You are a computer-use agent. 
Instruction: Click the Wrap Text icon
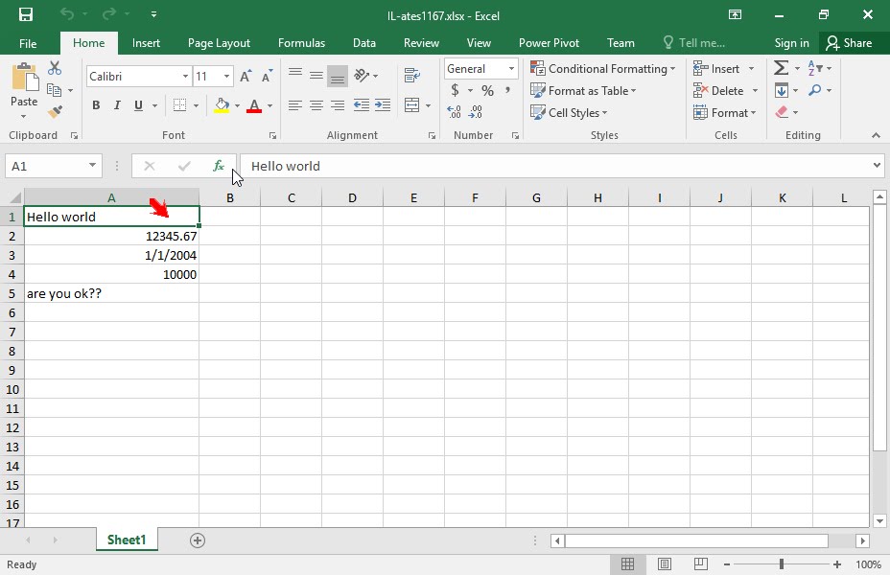coord(412,75)
